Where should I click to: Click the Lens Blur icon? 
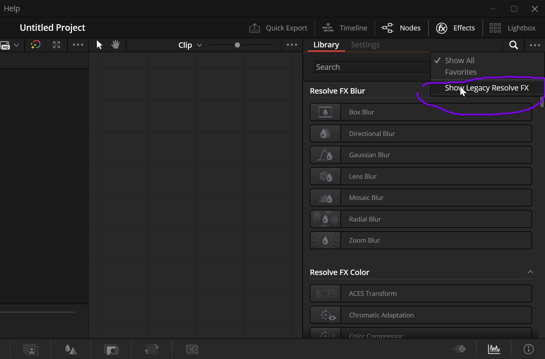point(325,176)
